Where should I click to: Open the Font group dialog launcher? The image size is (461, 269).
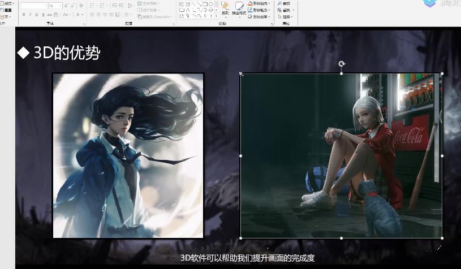tap(84, 24)
